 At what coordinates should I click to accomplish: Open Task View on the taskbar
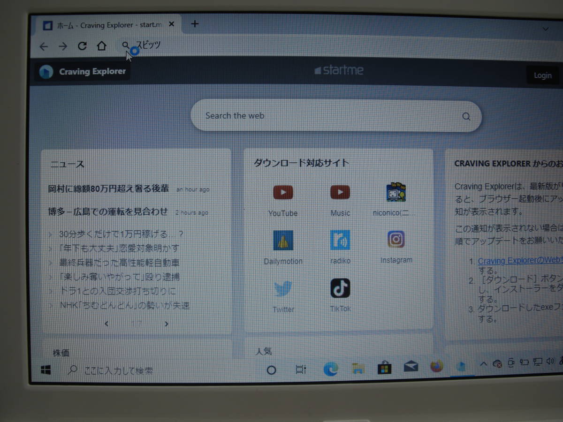point(301,369)
